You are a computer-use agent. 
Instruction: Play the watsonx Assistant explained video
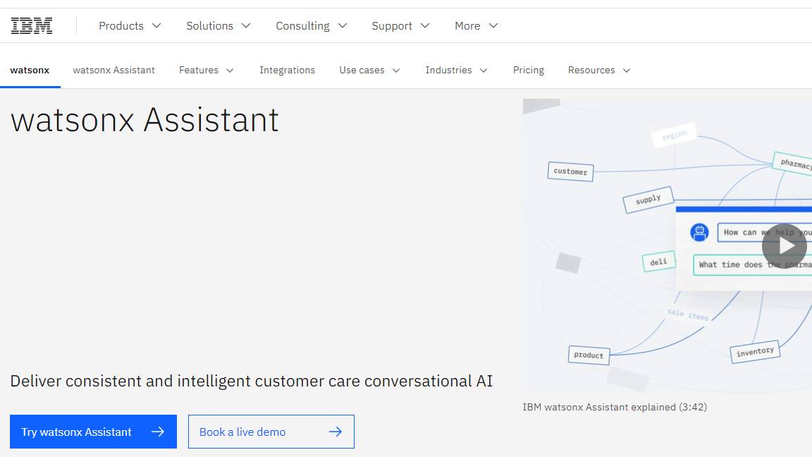pos(784,246)
